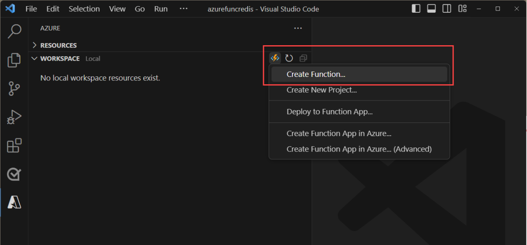Screen dimensions: 527x245
Task: Open the File menu
Action: point(31,9)
